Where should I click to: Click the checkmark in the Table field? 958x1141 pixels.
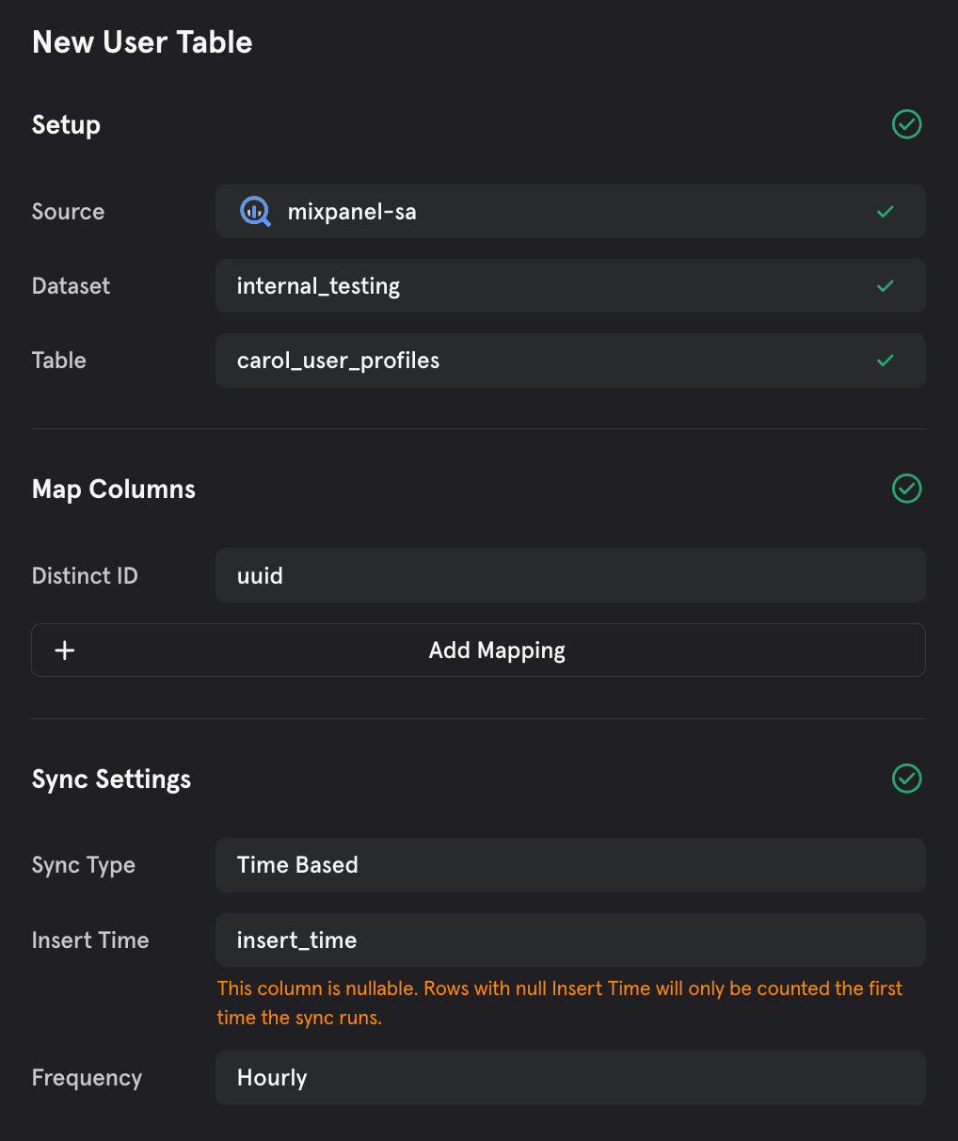885,361
